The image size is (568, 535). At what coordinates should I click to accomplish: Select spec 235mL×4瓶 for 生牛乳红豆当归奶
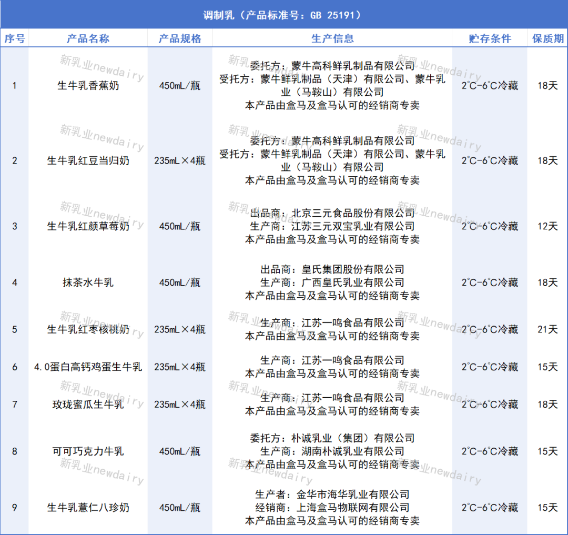point(180,160)
